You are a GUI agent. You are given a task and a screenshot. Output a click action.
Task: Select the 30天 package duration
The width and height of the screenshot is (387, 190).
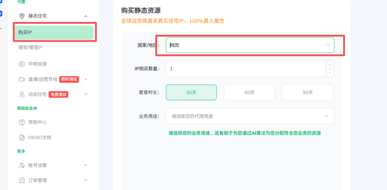pyautogui.click(x=191, y=92)
